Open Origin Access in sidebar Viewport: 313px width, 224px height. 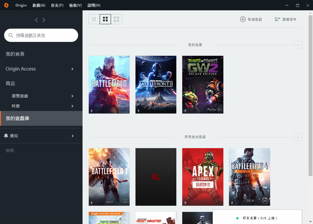tap(20, 69)
